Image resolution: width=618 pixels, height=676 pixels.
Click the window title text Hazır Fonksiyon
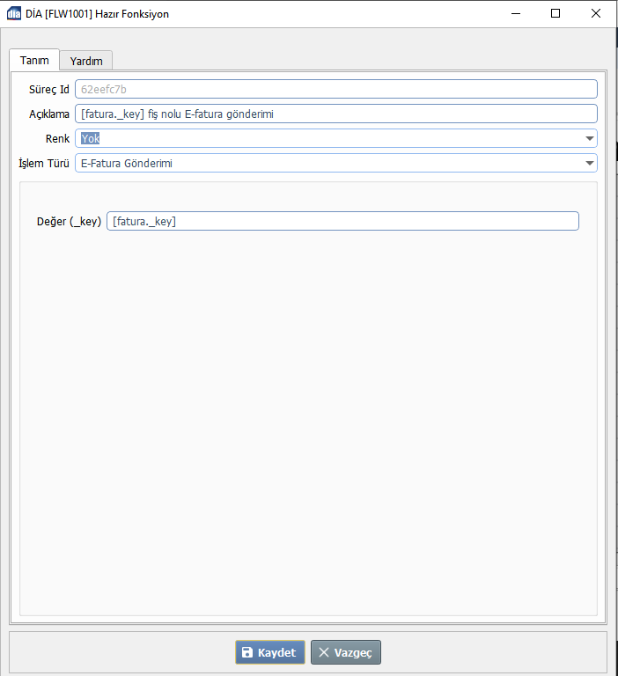click(131, 13)
